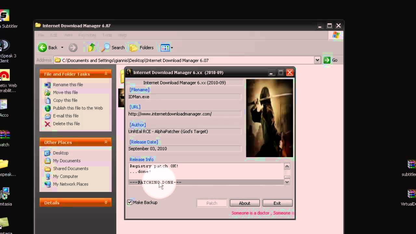Open the Tools menu in Explorer

pyautogui.click(x=107, y=35)
